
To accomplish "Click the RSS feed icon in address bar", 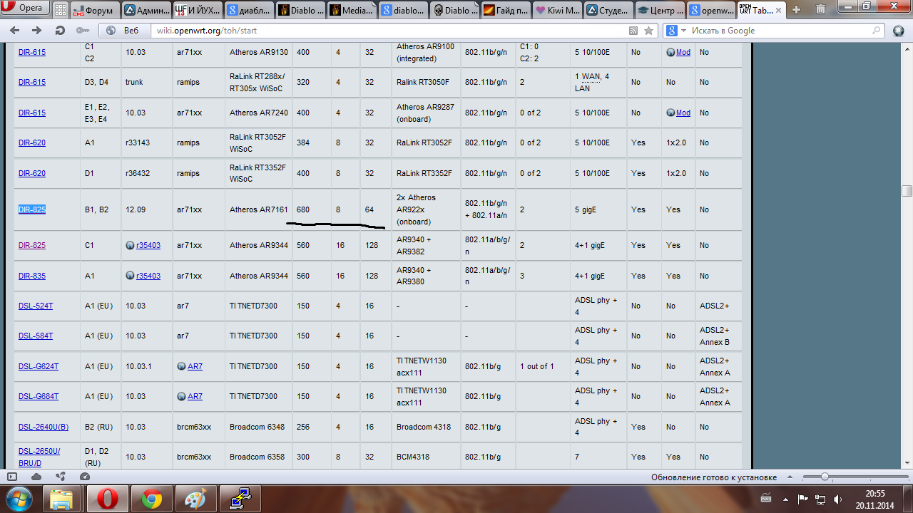I will [633, 31].
